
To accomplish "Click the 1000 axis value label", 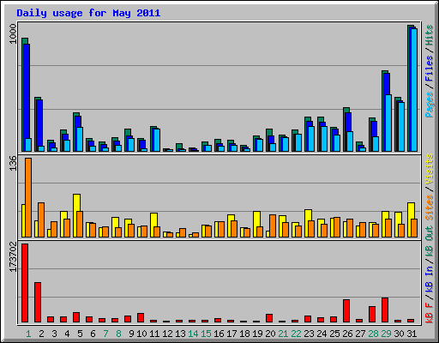I will click(13, 33).
